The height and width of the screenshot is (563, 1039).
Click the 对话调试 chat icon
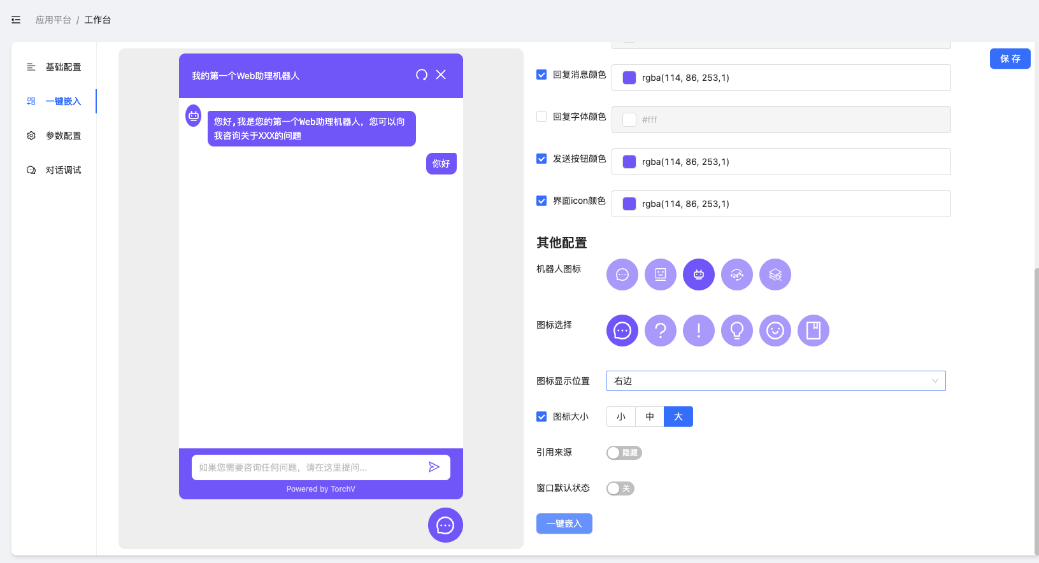tap(31, 170)
